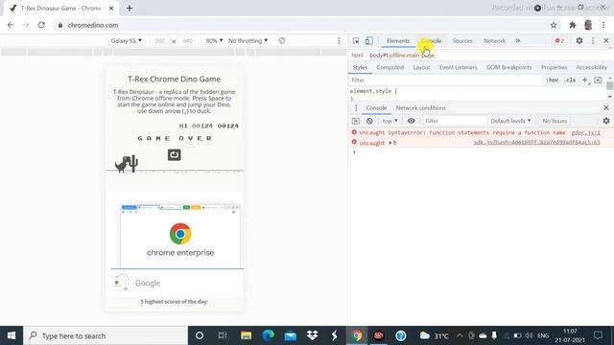Screen dimensions: 614x345
Task: Click the game restart button
Action: 175,154
